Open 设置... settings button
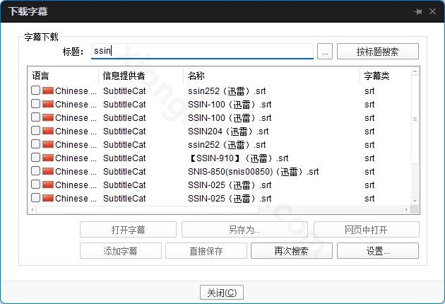The height and width of the screenshot is (304, 445). click(378, 250)
